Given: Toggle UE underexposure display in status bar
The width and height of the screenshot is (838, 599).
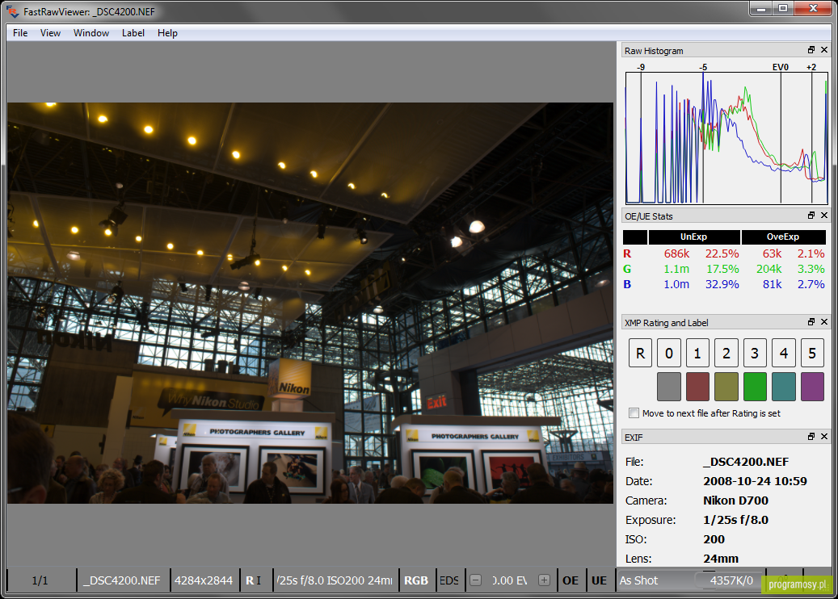Looking at the screenshot, I should [599, 580].
